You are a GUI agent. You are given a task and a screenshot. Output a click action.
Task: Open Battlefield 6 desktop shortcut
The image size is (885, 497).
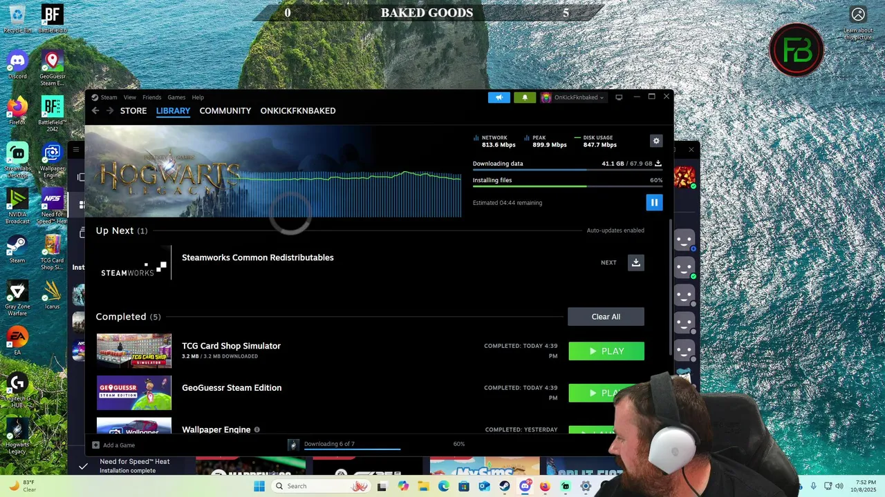pos(52,19)
